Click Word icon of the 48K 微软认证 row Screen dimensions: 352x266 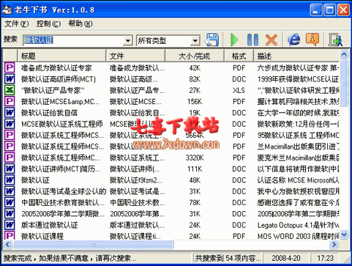pos(10,180)
